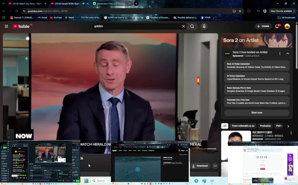This screenshot has height=185, width=298.
Task: Close the Streamlabs tab
Action: [x=130, y=4]
